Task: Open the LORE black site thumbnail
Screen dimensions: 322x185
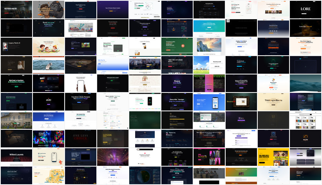Action: tap(306, 10)
